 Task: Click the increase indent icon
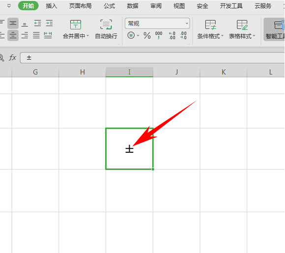pos(49,23)
